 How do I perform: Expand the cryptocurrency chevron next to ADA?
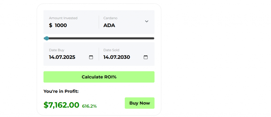[x=147, y=21]
